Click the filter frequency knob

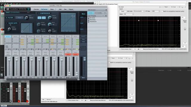point(27,18)
